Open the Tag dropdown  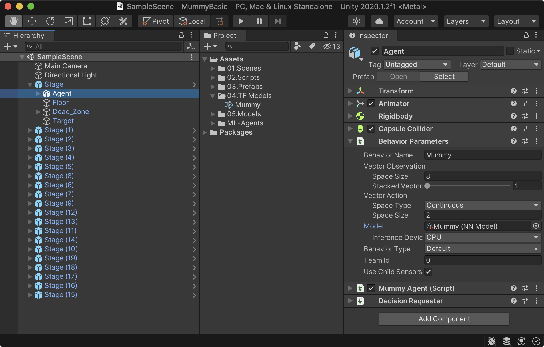[417, 65]
